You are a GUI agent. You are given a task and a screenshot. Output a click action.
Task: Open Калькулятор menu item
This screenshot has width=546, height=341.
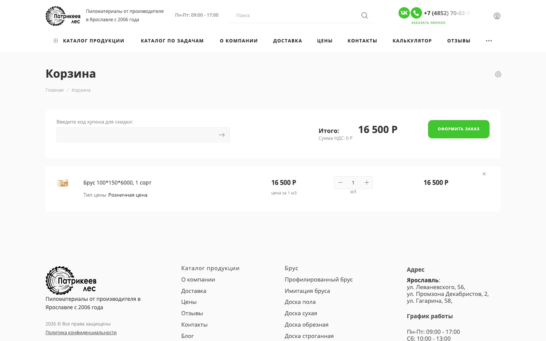pyautogui.click(x=412, y=41)
